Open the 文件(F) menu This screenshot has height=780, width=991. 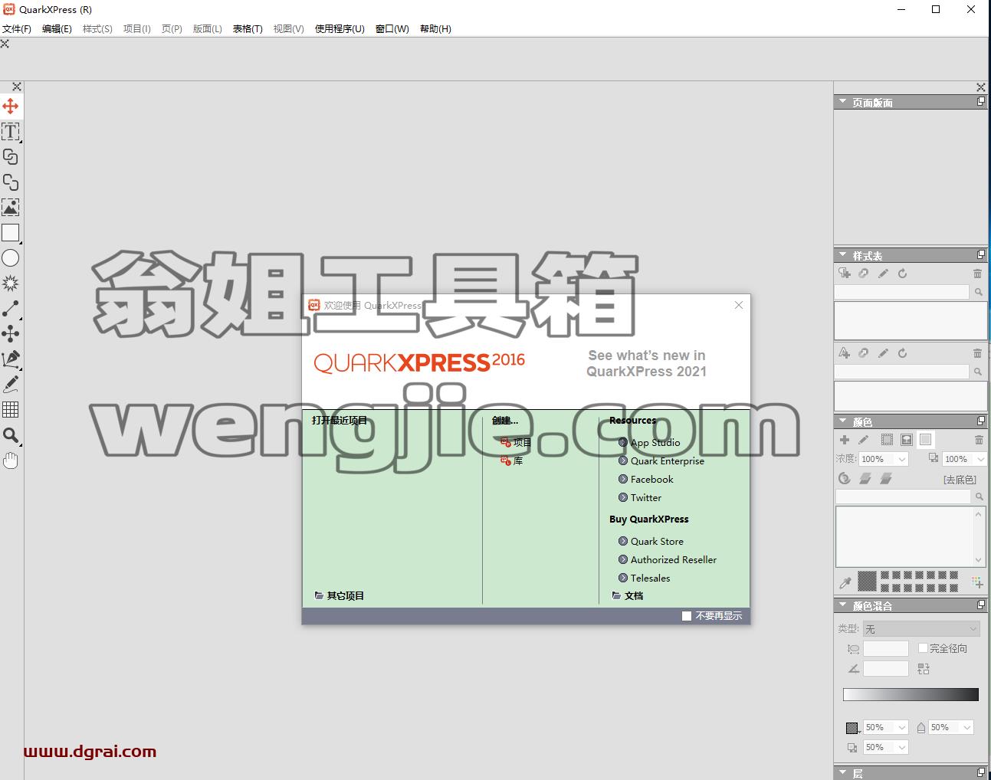(16, 29)
